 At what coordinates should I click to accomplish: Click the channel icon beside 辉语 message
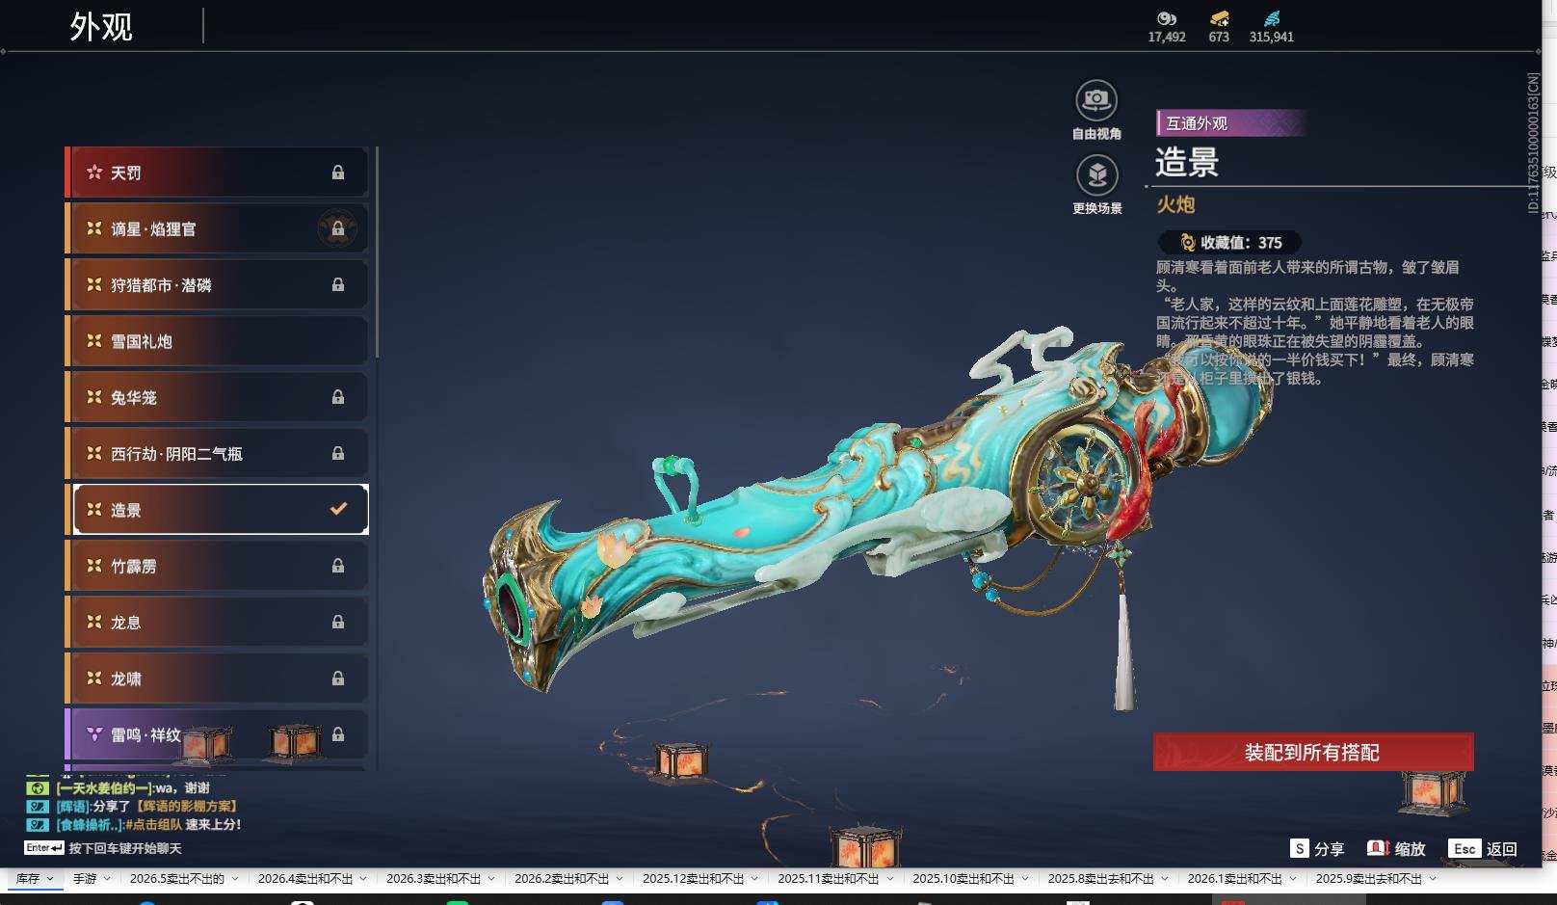click(38, 807)
